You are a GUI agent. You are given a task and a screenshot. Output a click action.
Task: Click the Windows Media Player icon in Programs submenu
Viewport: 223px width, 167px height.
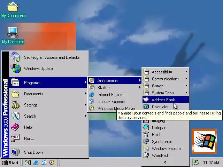91,108
